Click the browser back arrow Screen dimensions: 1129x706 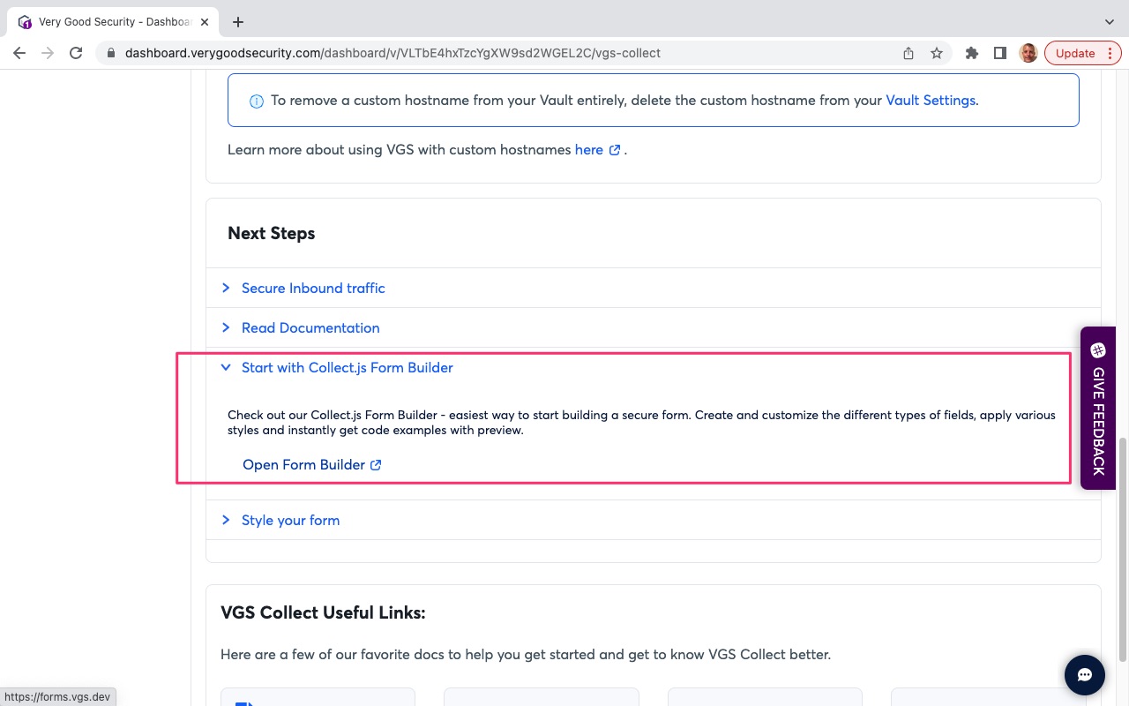19,53
